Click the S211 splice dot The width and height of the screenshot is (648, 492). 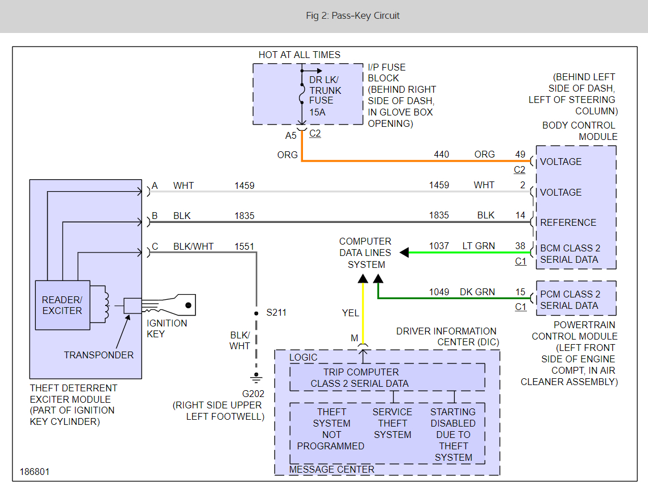click(256, 313)
